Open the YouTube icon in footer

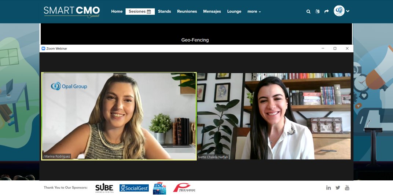[347, 188]
